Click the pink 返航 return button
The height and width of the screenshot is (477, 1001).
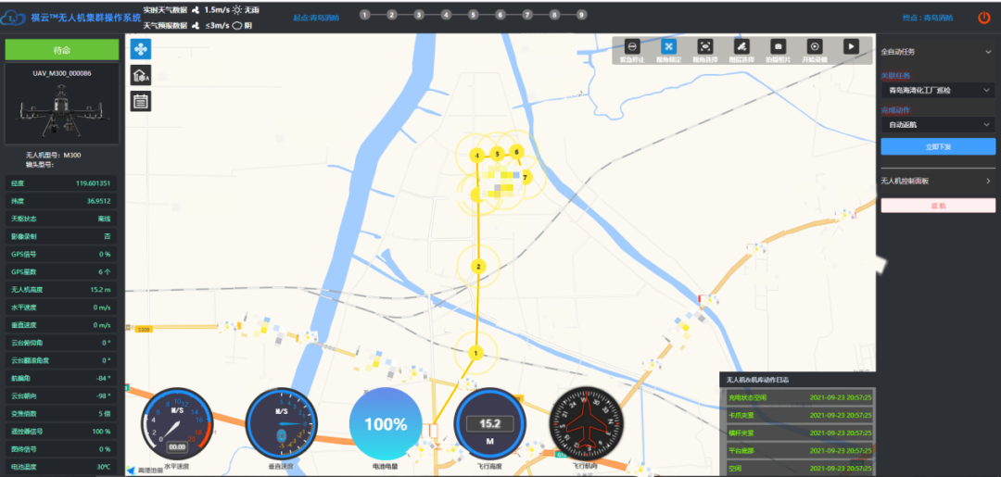pyautogui.click(x=937, y=206)
